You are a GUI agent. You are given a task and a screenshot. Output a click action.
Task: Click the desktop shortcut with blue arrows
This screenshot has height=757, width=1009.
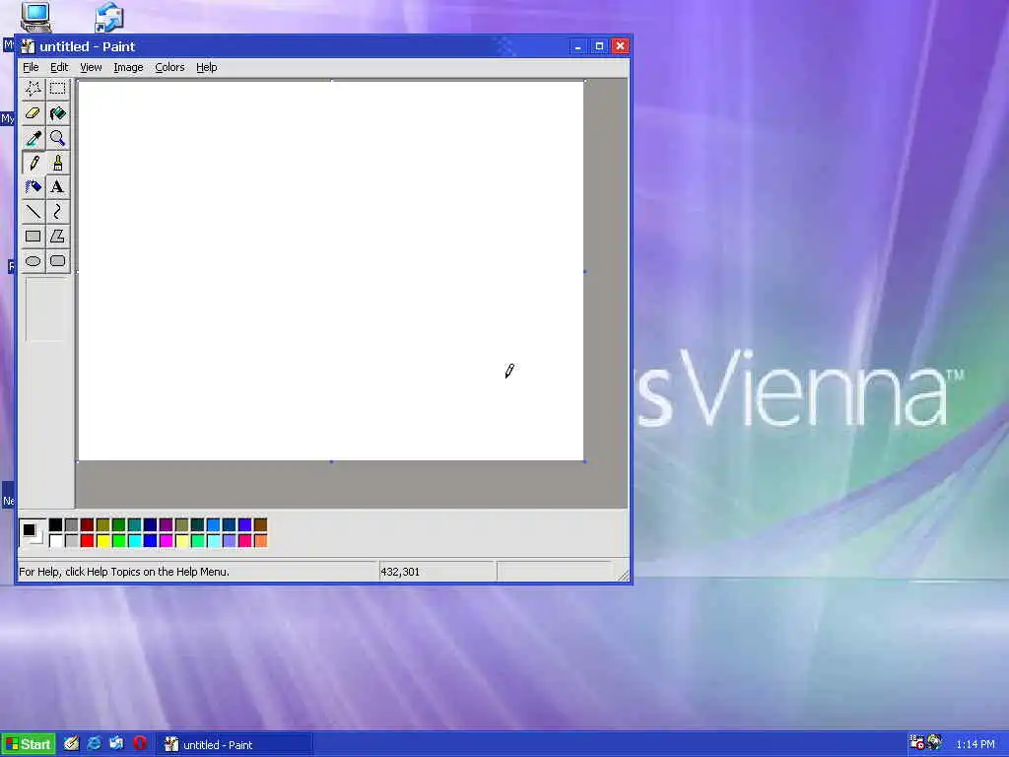[x=109, y=17]
